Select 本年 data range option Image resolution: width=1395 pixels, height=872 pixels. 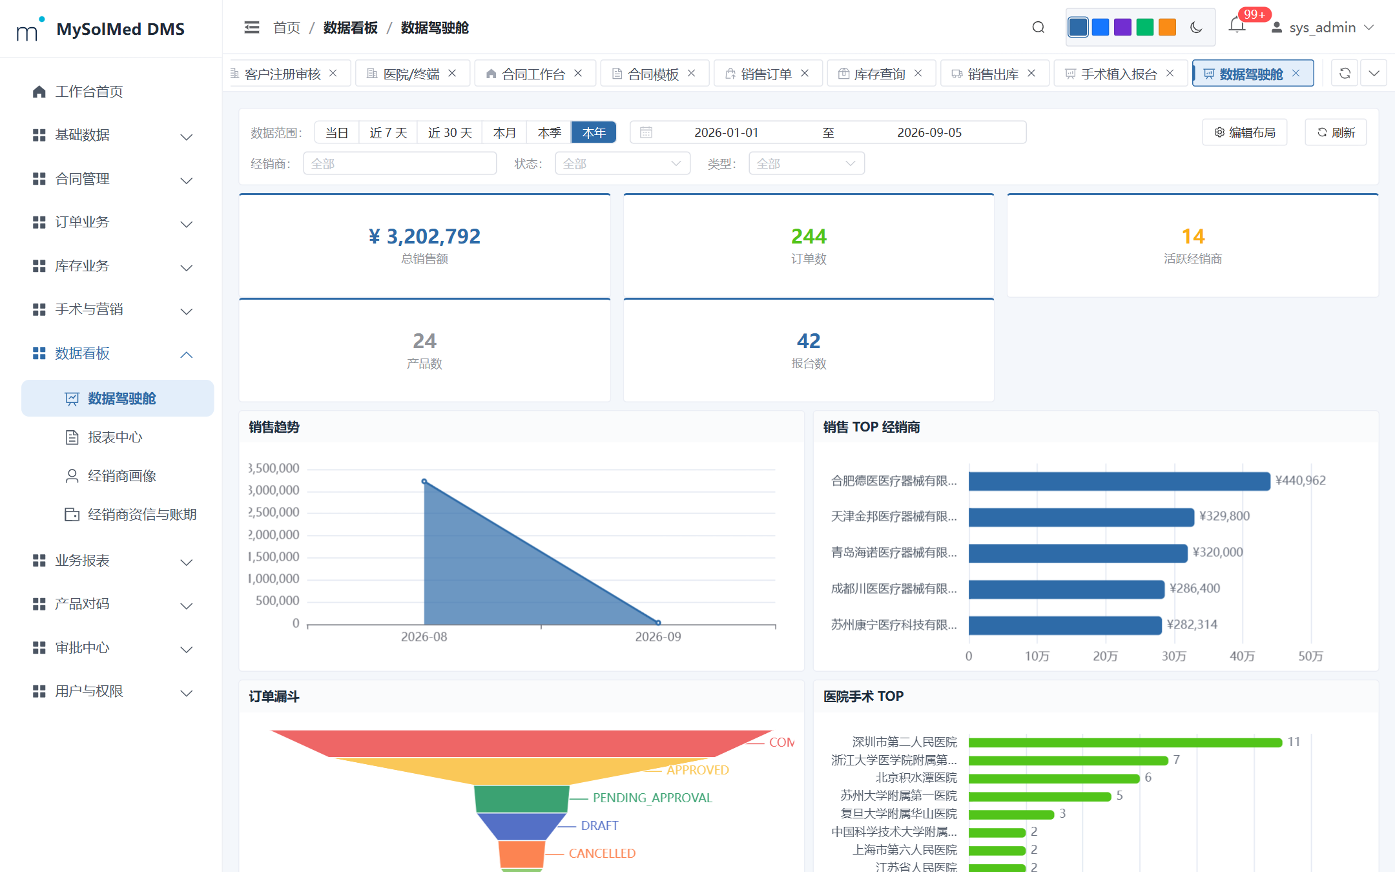click(x=594, y=132)
